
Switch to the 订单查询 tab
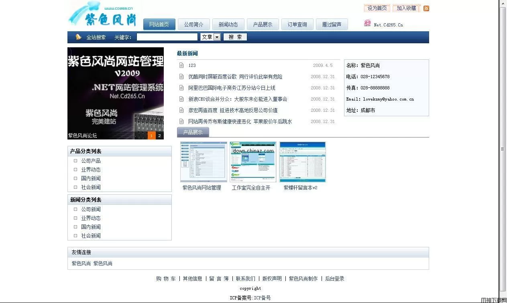point(297,24)
